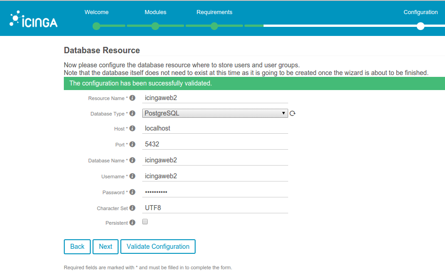The image size is (445, 277).
Task: Enable the Persistent checkbox
Action: coord(145,222)
